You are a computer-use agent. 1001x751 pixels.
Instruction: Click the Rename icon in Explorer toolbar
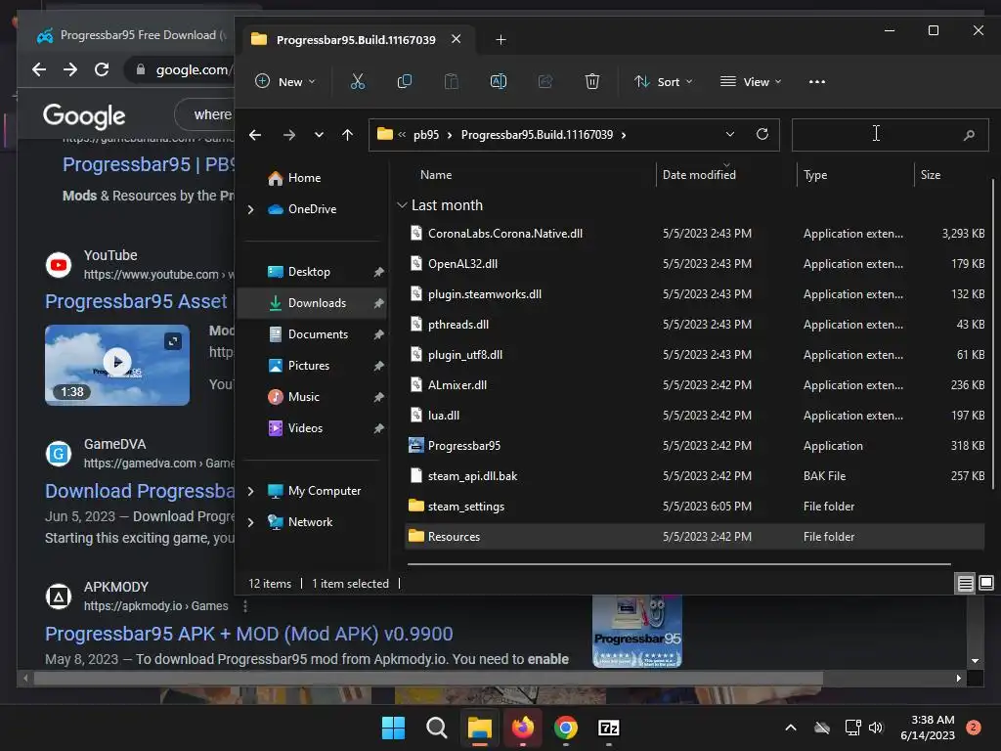[x=499, y=82]
